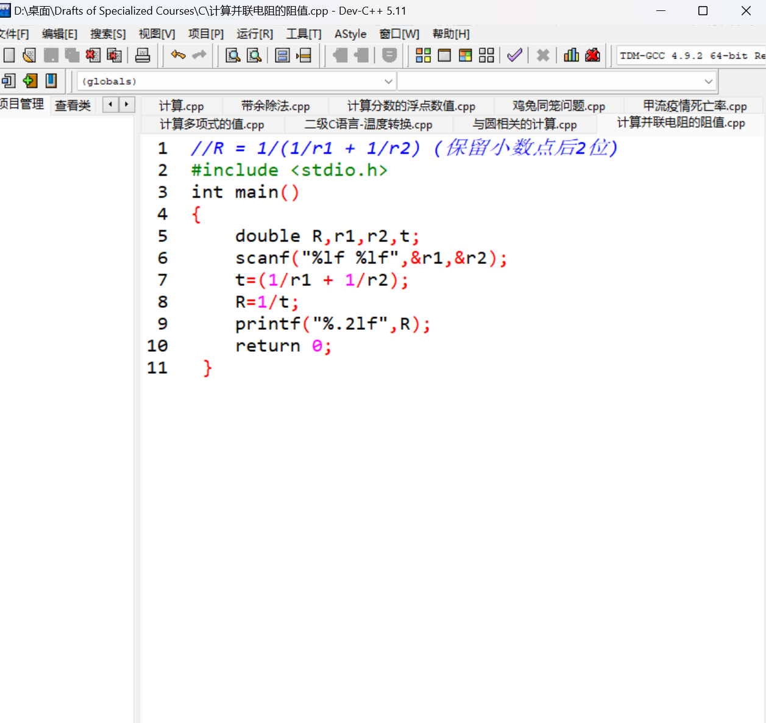Select the 查看类 side panel tab
The width and height of the screenshot is (766, 723).
pyautogui.click(x=73, y=105)
